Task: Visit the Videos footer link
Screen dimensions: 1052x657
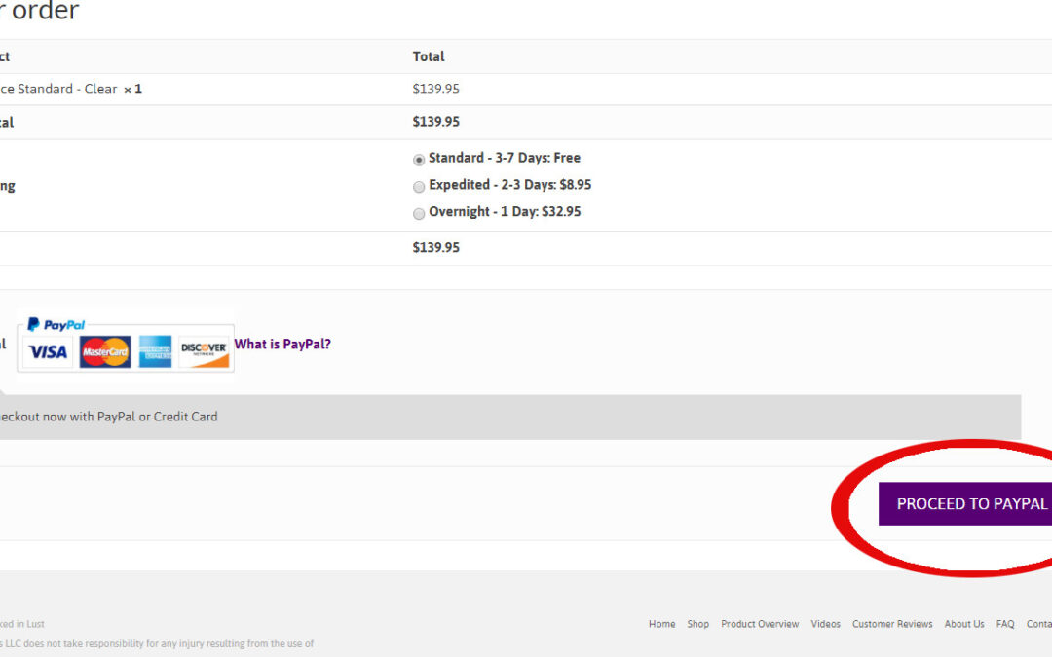Action: 825,624
